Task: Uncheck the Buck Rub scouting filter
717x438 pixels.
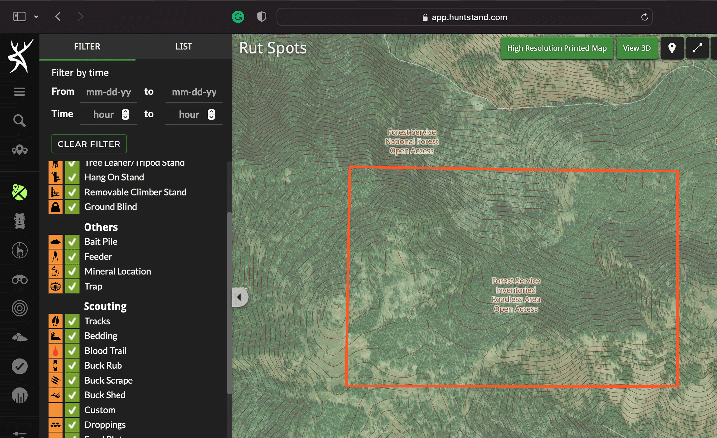Action: [72, 365]
